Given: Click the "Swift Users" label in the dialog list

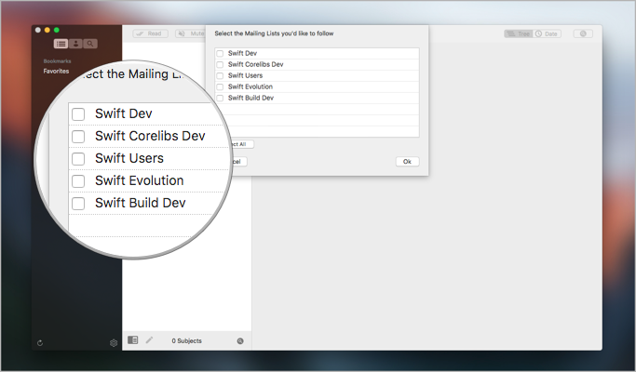Looking at the screenshot, I should tap(245, 75).
